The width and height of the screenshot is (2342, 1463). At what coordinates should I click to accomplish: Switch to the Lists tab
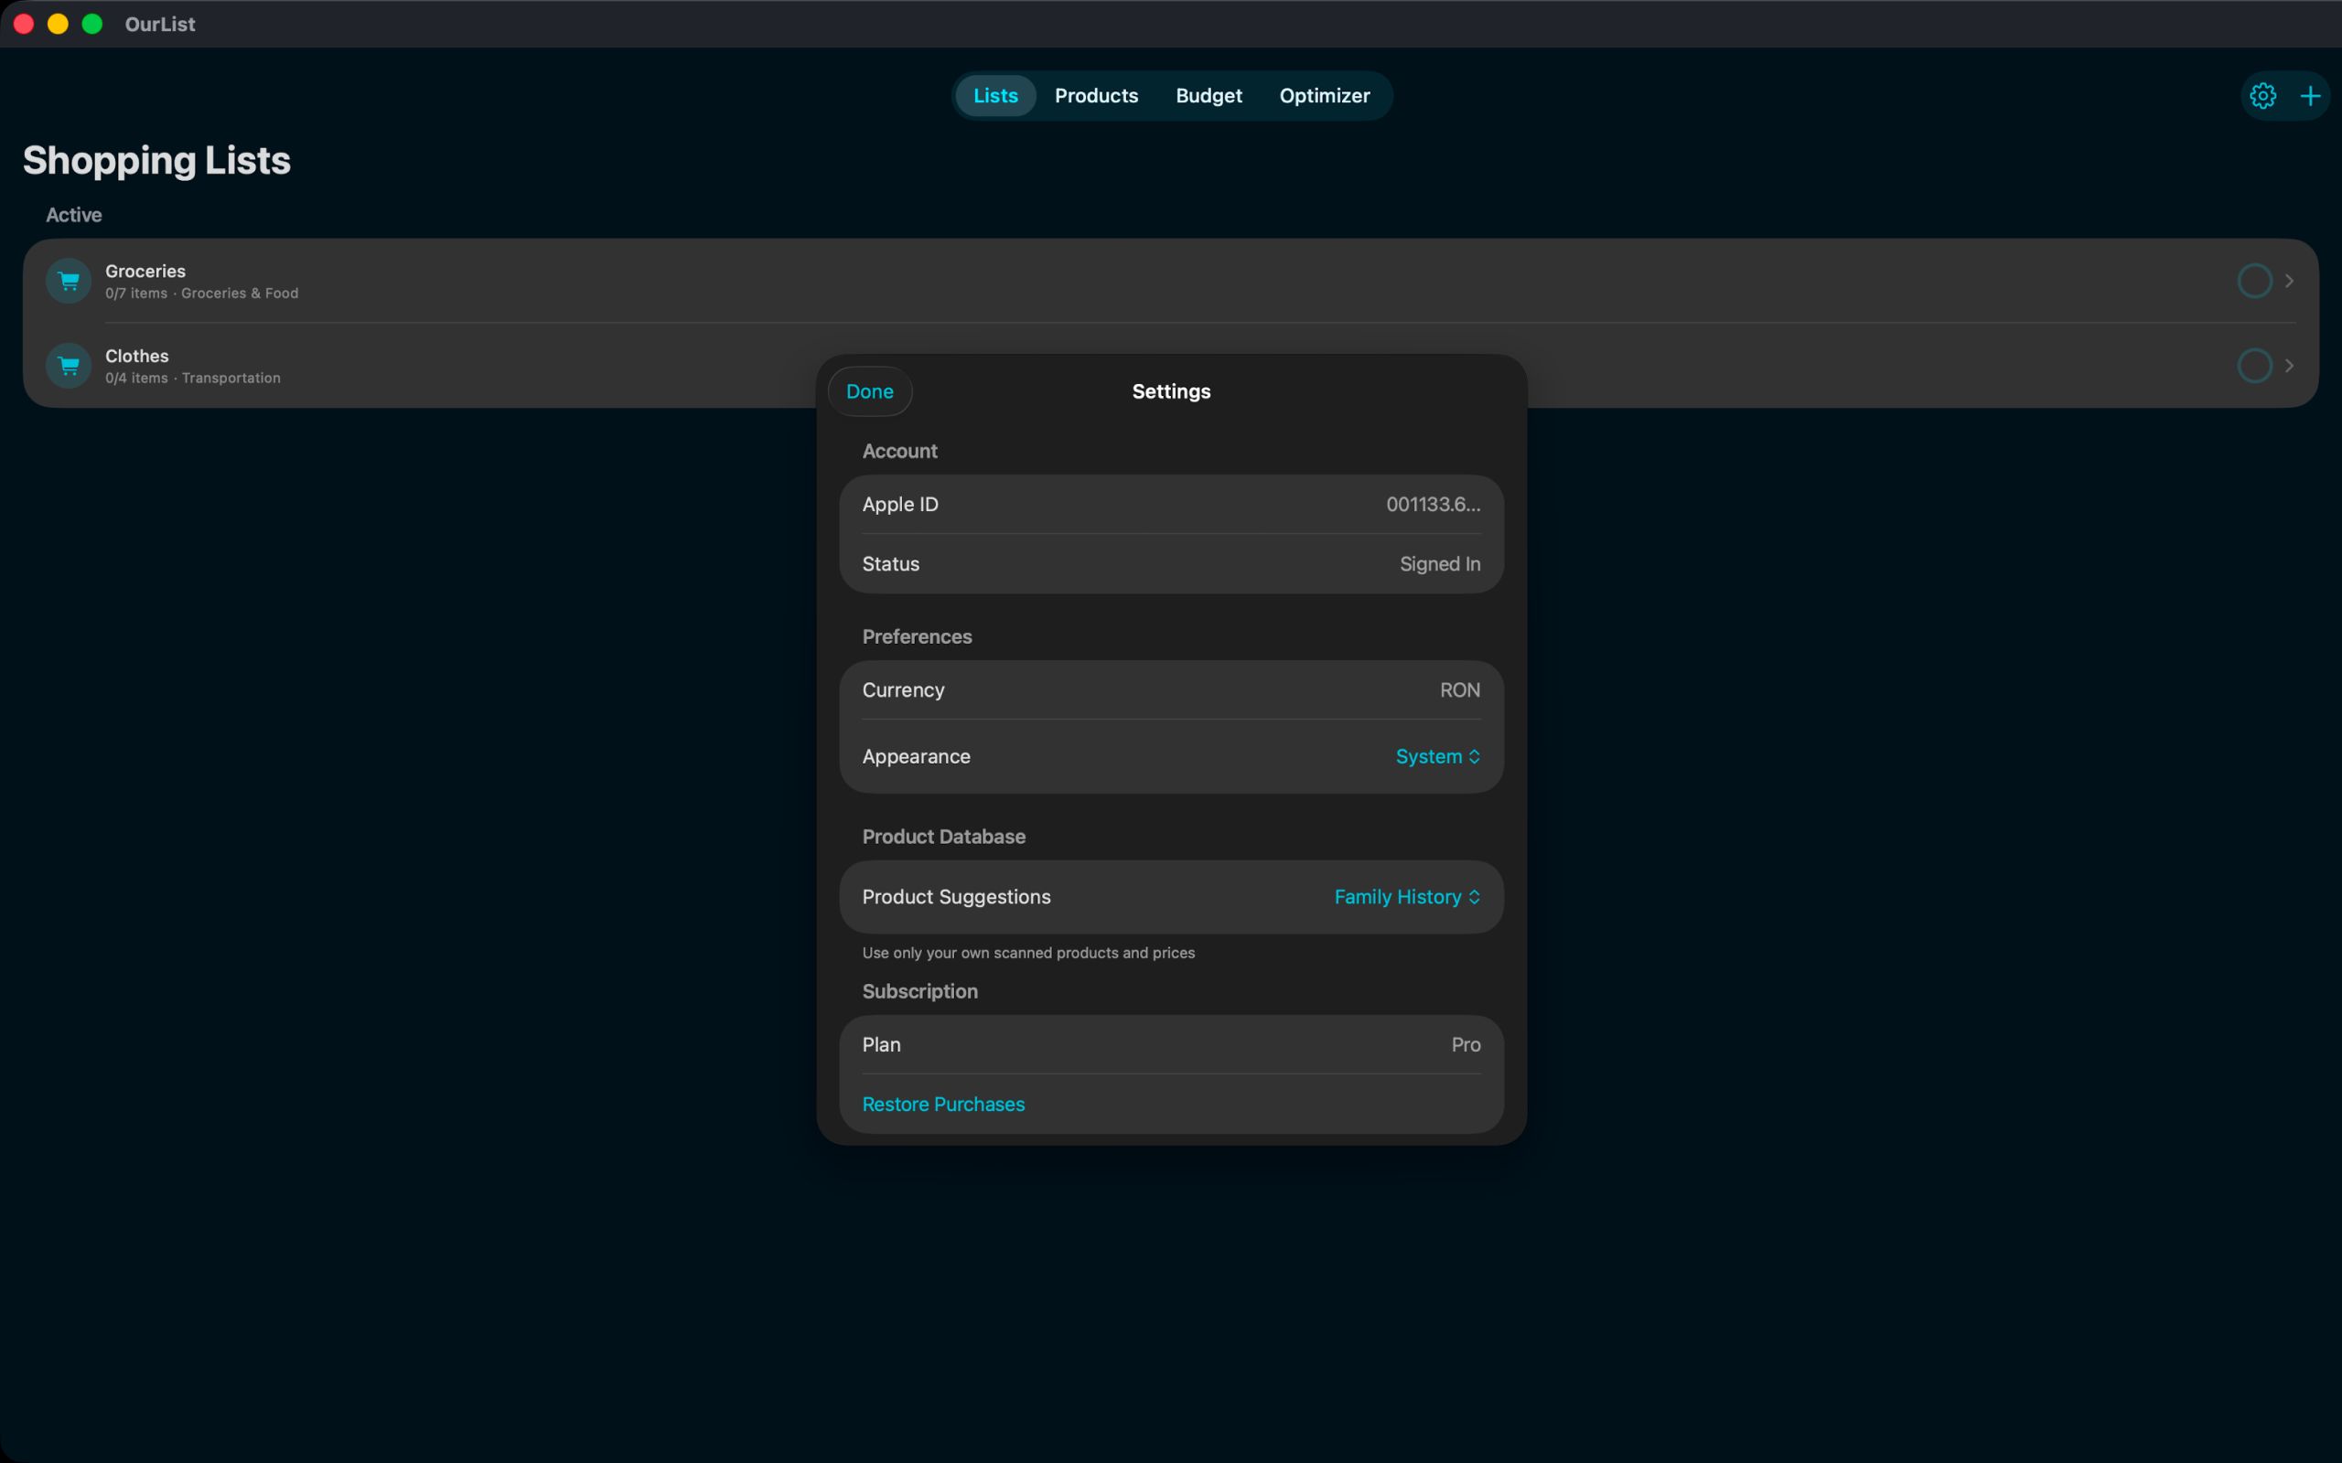pyautogui.click(x=994, y=96)
